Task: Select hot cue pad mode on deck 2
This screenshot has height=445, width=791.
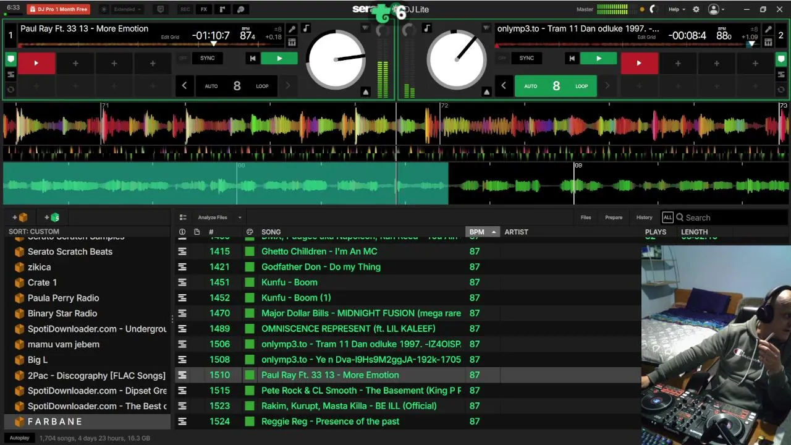Action: tap(780, 59)
